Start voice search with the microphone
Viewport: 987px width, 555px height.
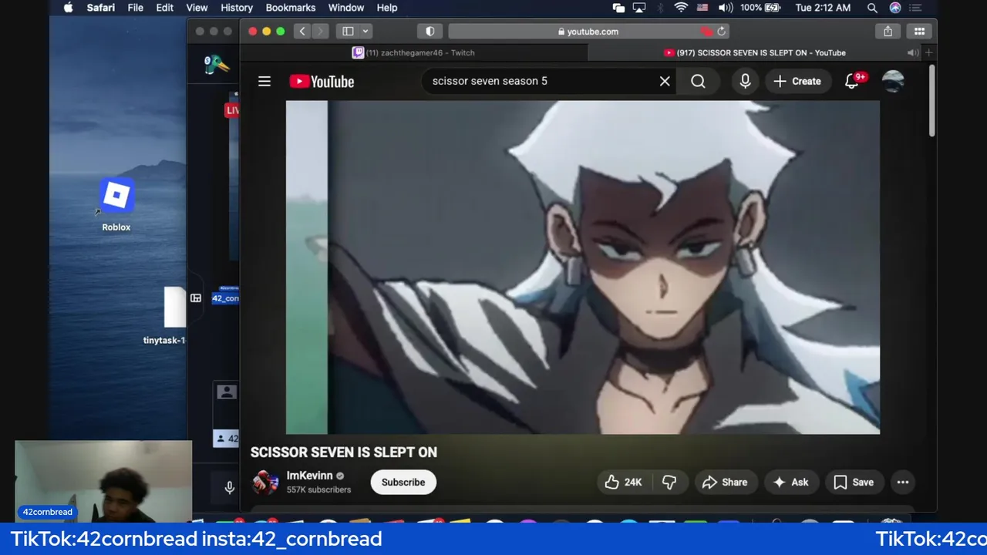coord(745,81)
